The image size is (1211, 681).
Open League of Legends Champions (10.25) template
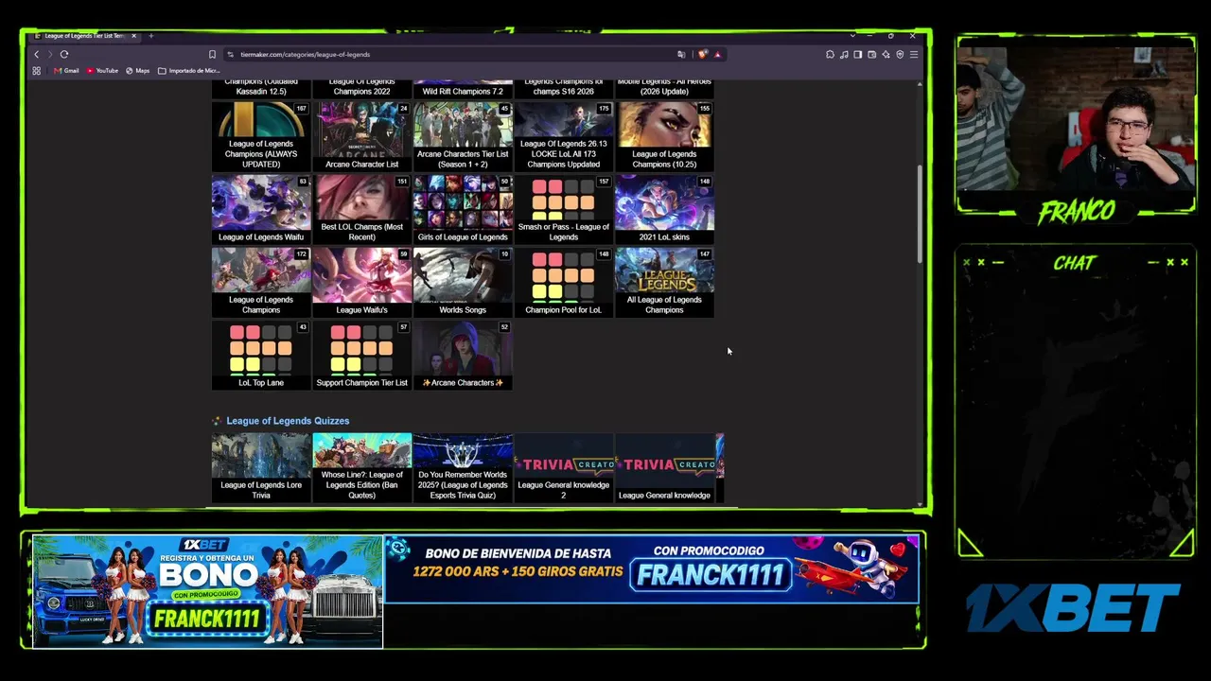pos(664,136)
